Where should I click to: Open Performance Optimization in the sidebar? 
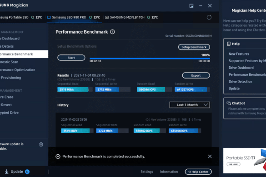[24, 70]
